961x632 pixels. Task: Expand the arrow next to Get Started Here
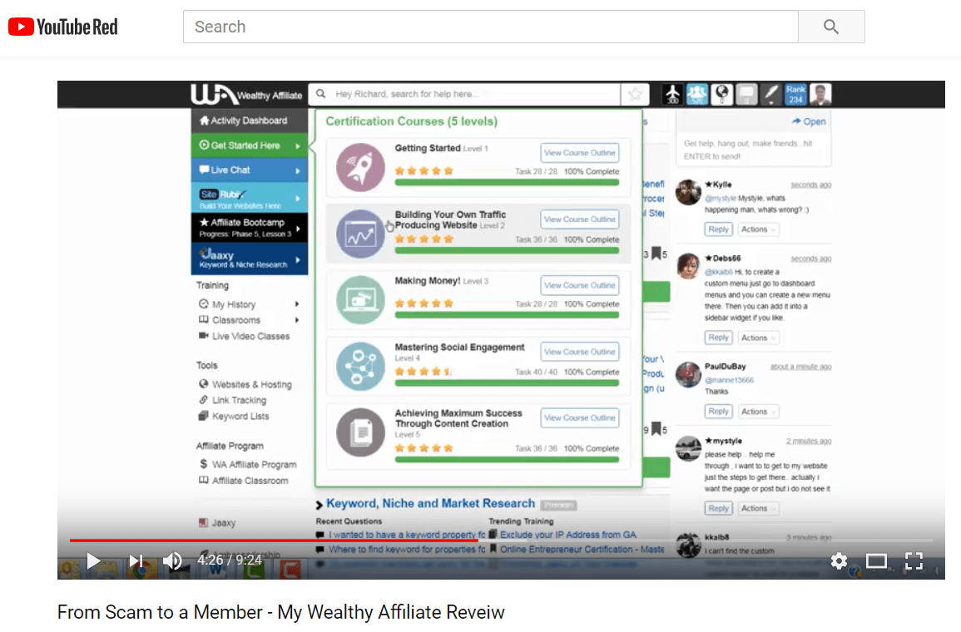[298, 146]
